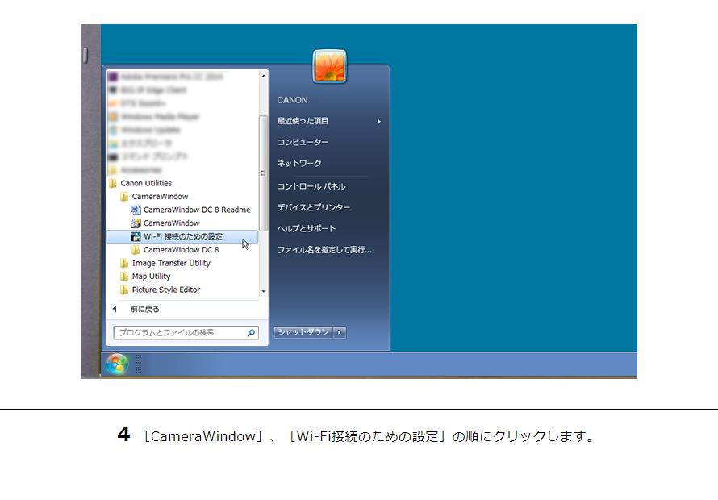The height and width of the screenshot is (500, 718).
Task: Open the shutdown options dropdown arrow
Action: point(340,331)
